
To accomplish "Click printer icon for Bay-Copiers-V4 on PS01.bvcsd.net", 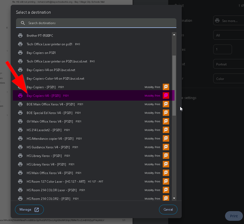I will [20, 70].
